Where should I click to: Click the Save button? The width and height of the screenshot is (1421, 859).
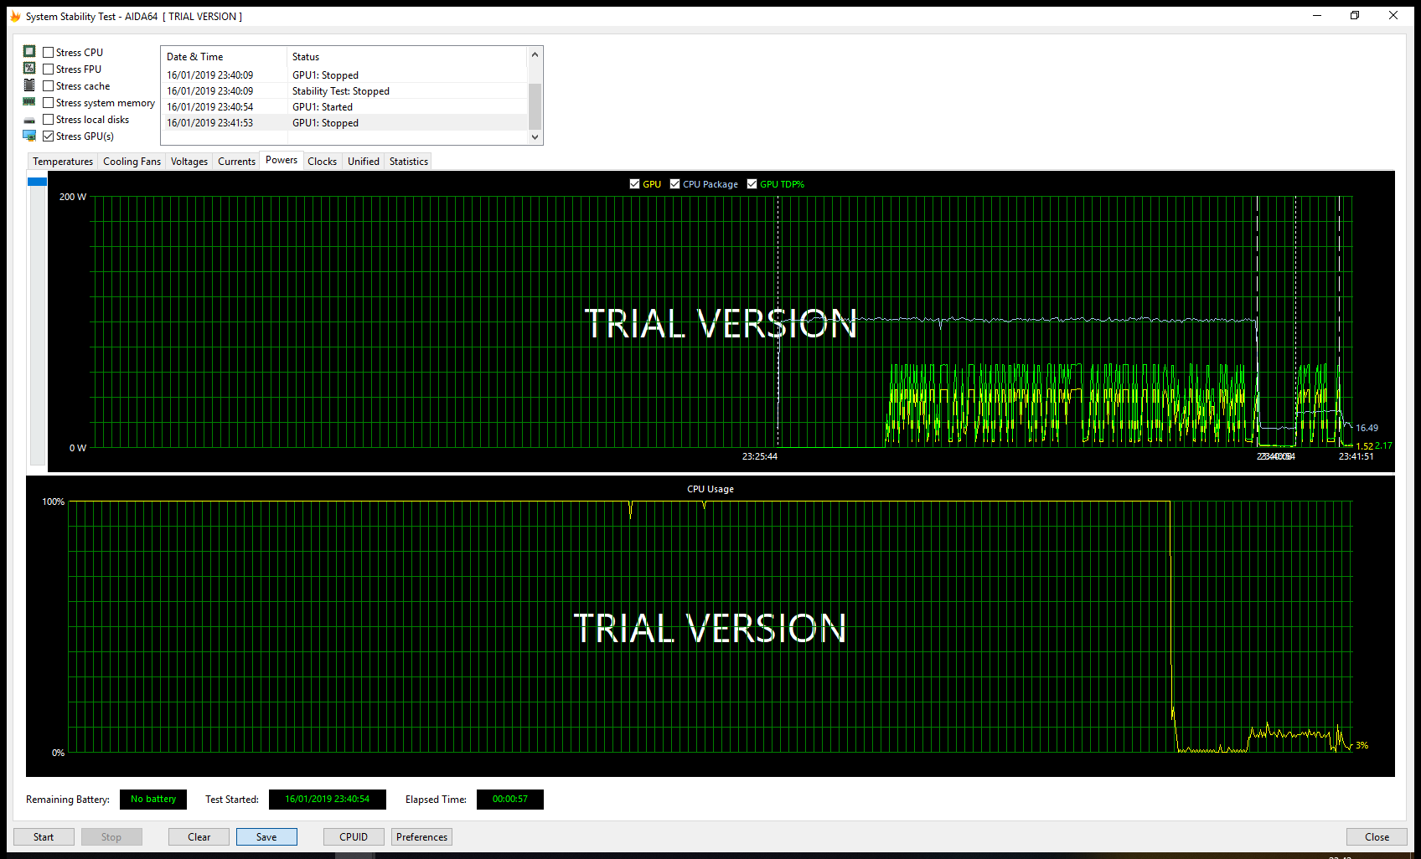(266, 836)
